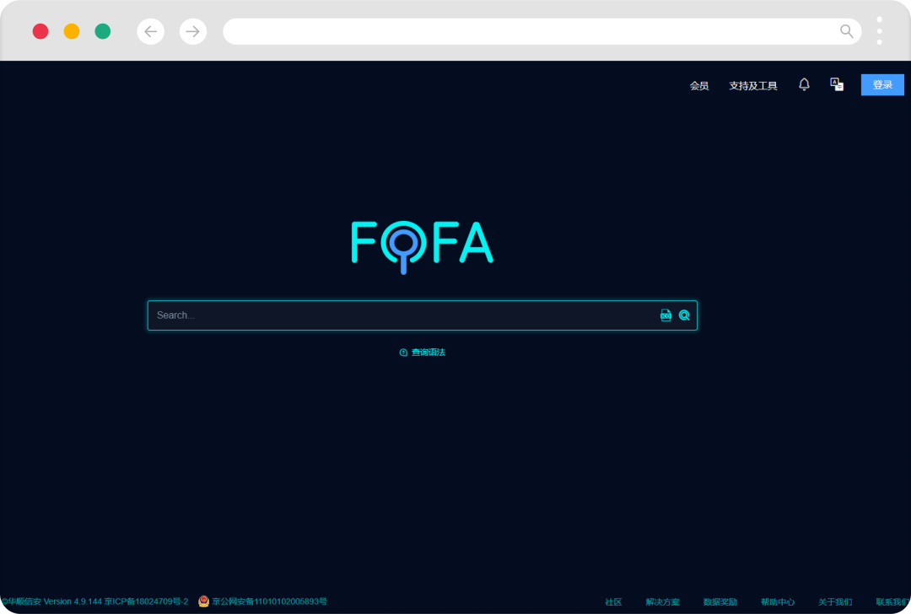Image resolution: width=911 pixels, height=614 pixels.
Task: Click the ICP filing number 京ICP备18024709号-2
Action: [147, 601]
